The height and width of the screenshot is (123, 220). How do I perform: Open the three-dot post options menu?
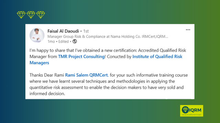(x=188, y=30)
